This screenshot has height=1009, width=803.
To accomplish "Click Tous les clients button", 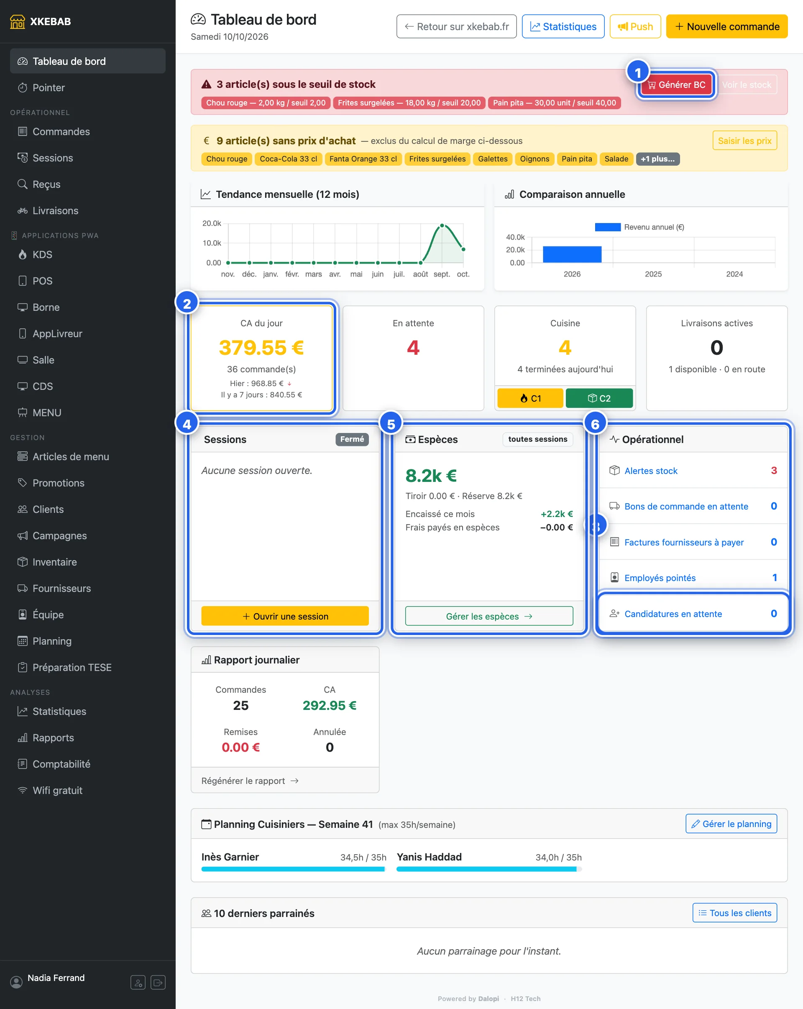I will click(735, 913).
